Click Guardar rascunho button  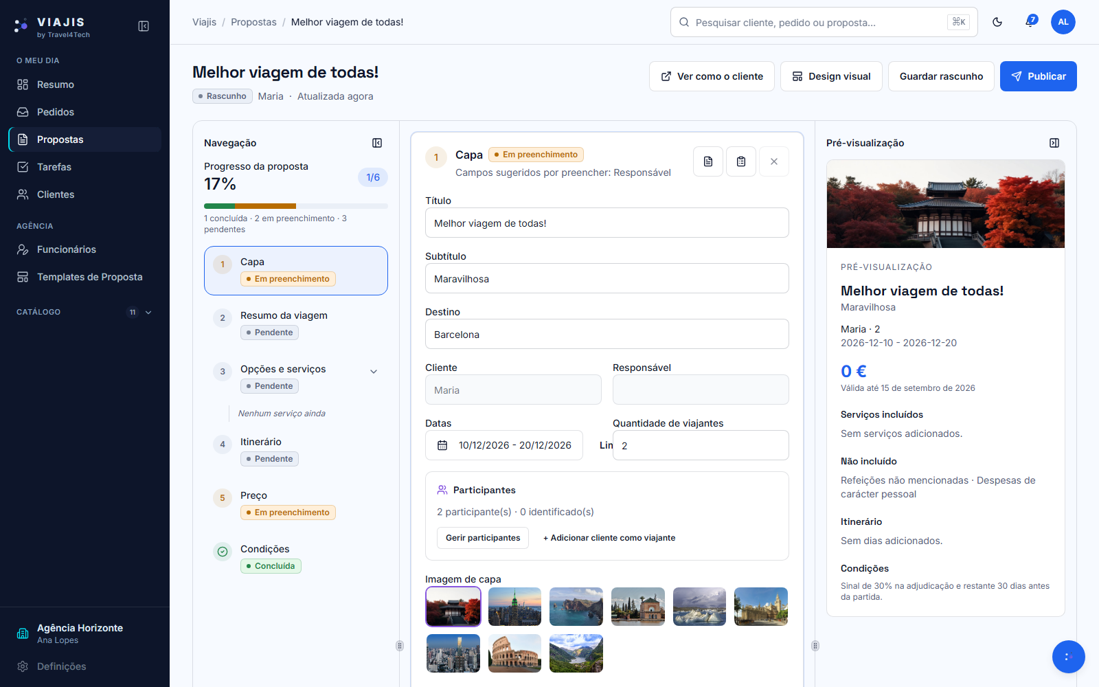[941, 76]
